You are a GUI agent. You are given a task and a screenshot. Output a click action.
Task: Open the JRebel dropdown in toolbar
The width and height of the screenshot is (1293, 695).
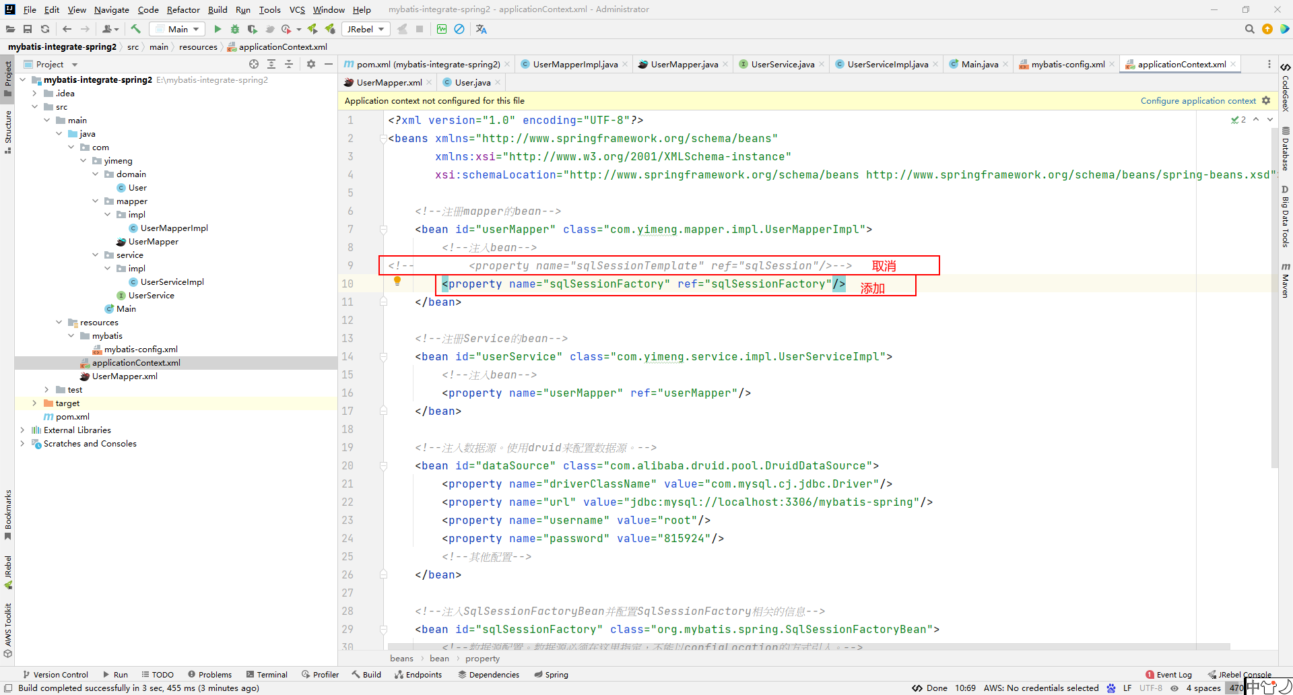pyautogui.click(x=365, y=29)
